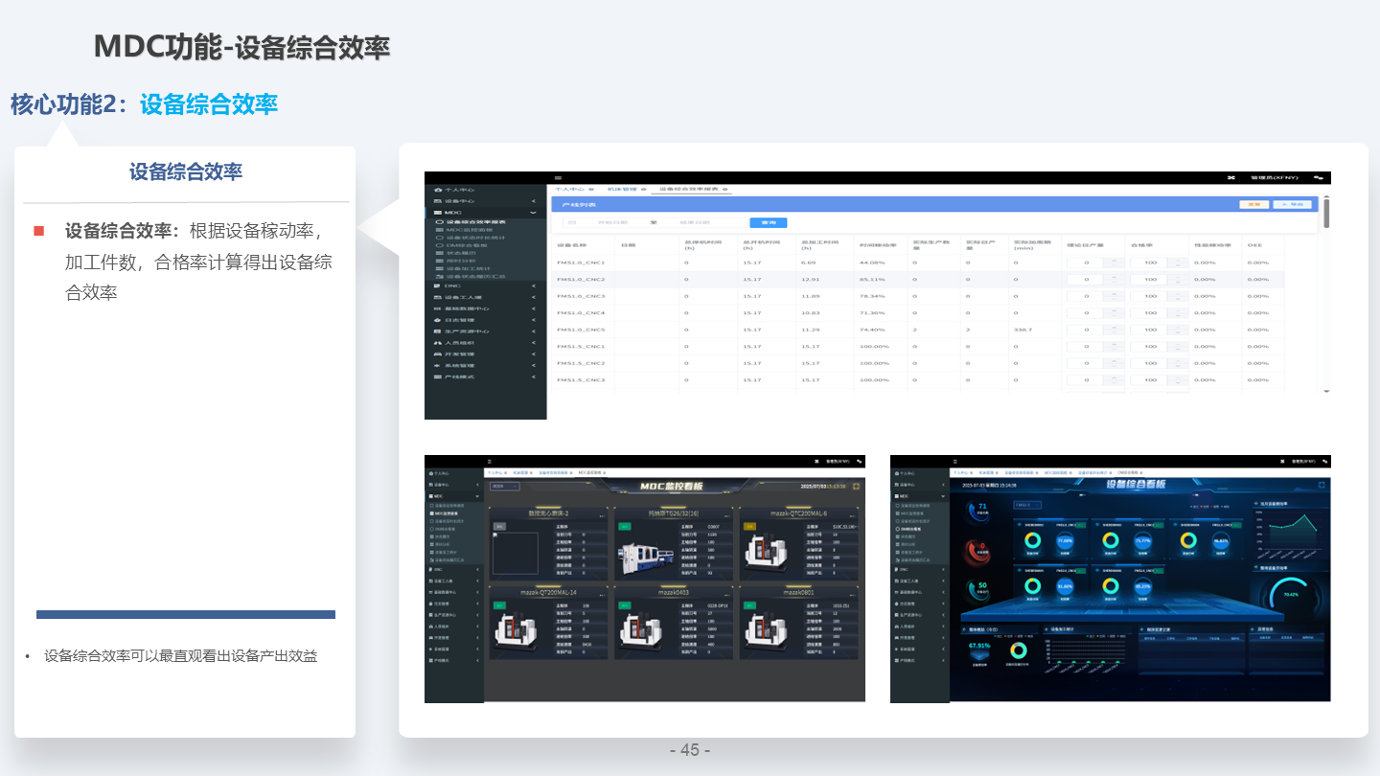
Task: Open the FMS line dropdown on 设备综合看板
Action: click(x=1026, y=505)
